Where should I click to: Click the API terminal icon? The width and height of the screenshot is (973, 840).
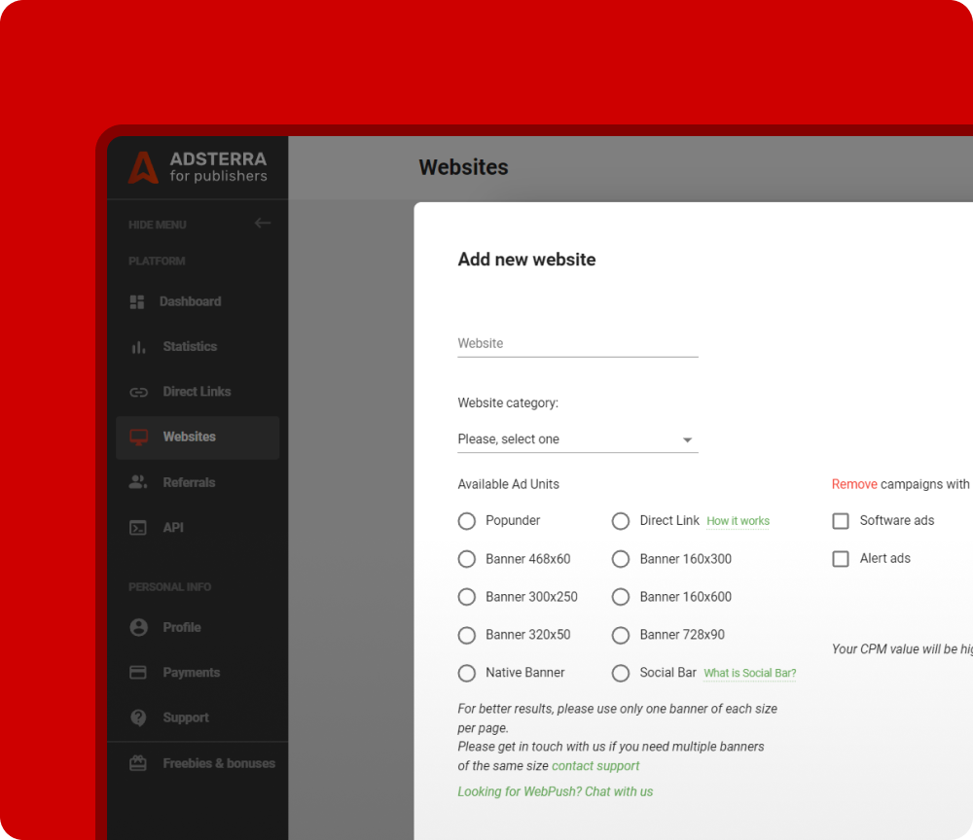click(138, 528)
